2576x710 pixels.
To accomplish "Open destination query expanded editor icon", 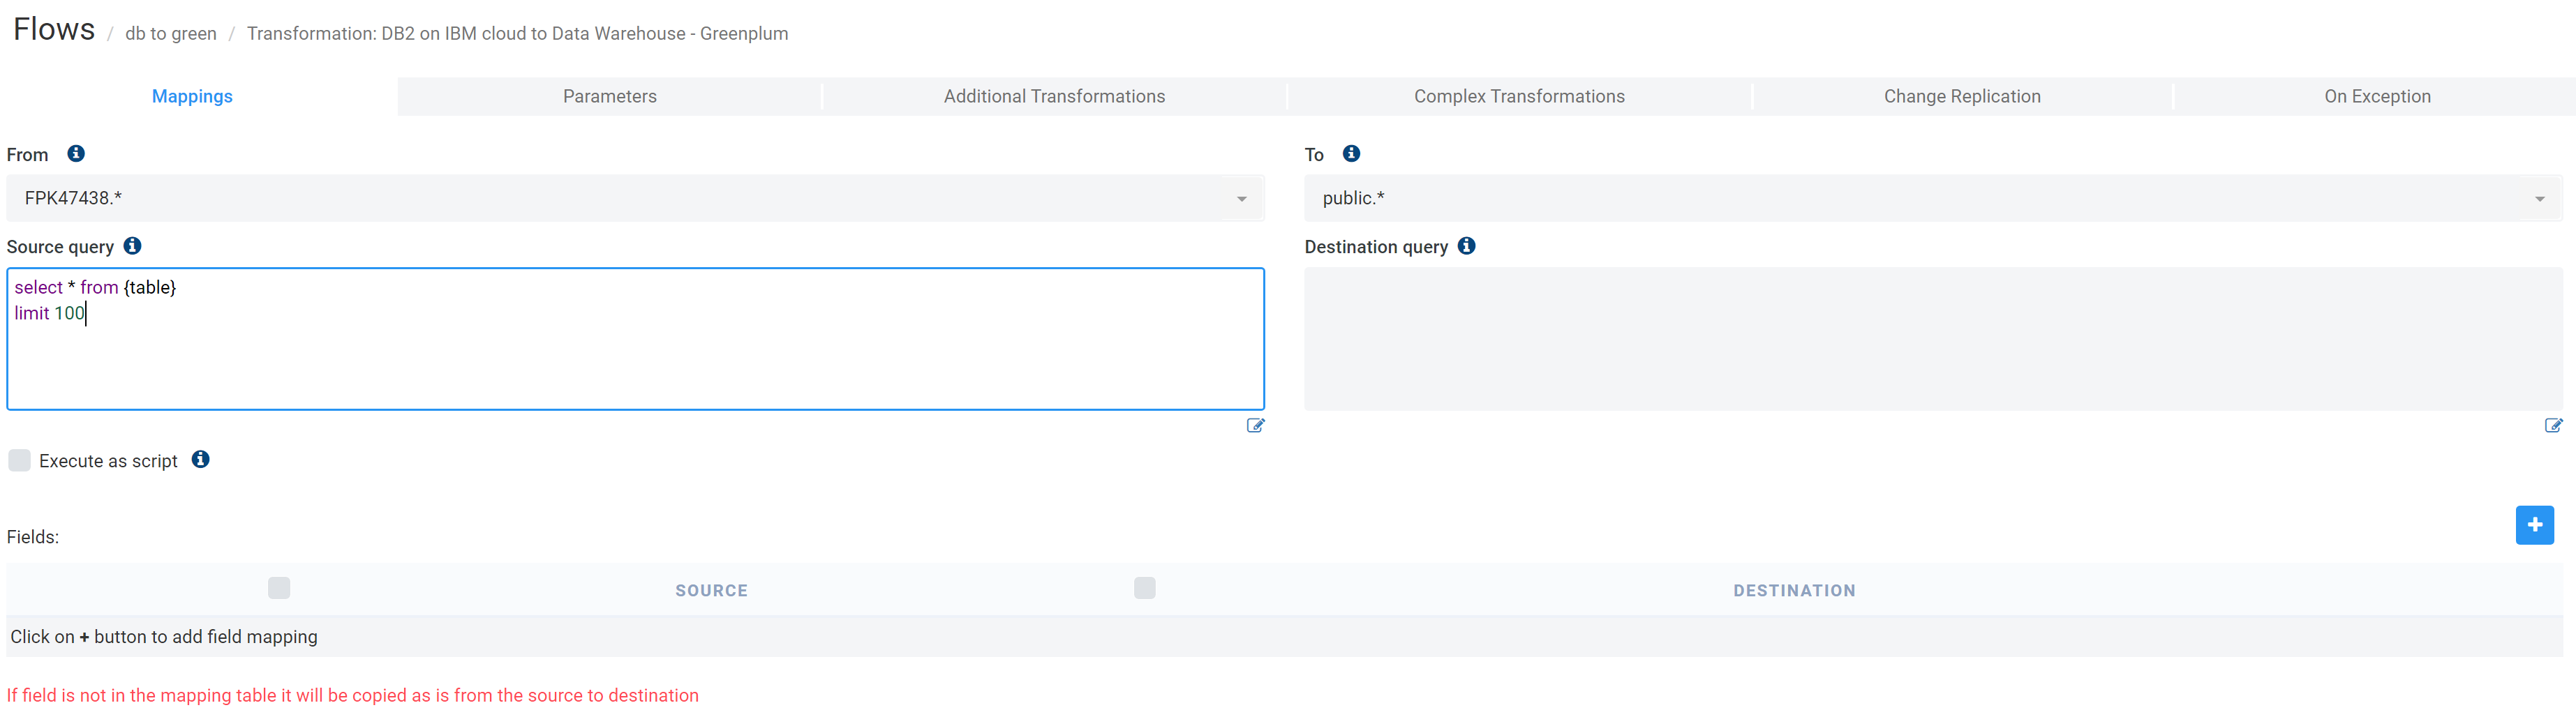I will [x=2552, y=425].
